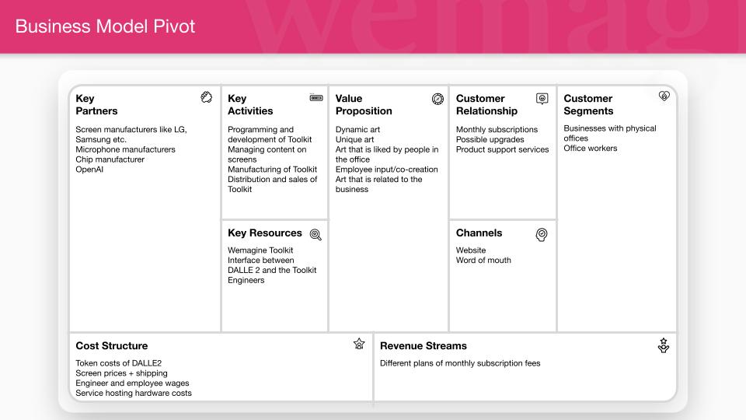The height and width of the screenshot is (420, 746).
Task: Select the Key Partners heading
Action: (96, 105)
